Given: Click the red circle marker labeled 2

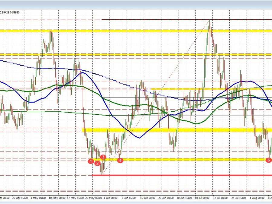Looking at the screenshot, I should [x=97, y=163].
